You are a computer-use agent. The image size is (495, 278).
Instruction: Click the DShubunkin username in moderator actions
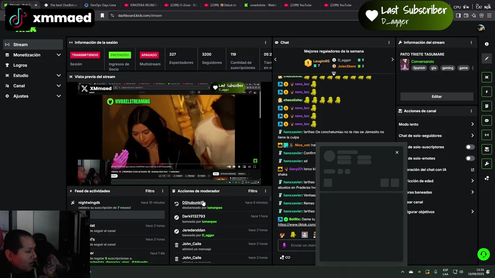pos(192,203)
